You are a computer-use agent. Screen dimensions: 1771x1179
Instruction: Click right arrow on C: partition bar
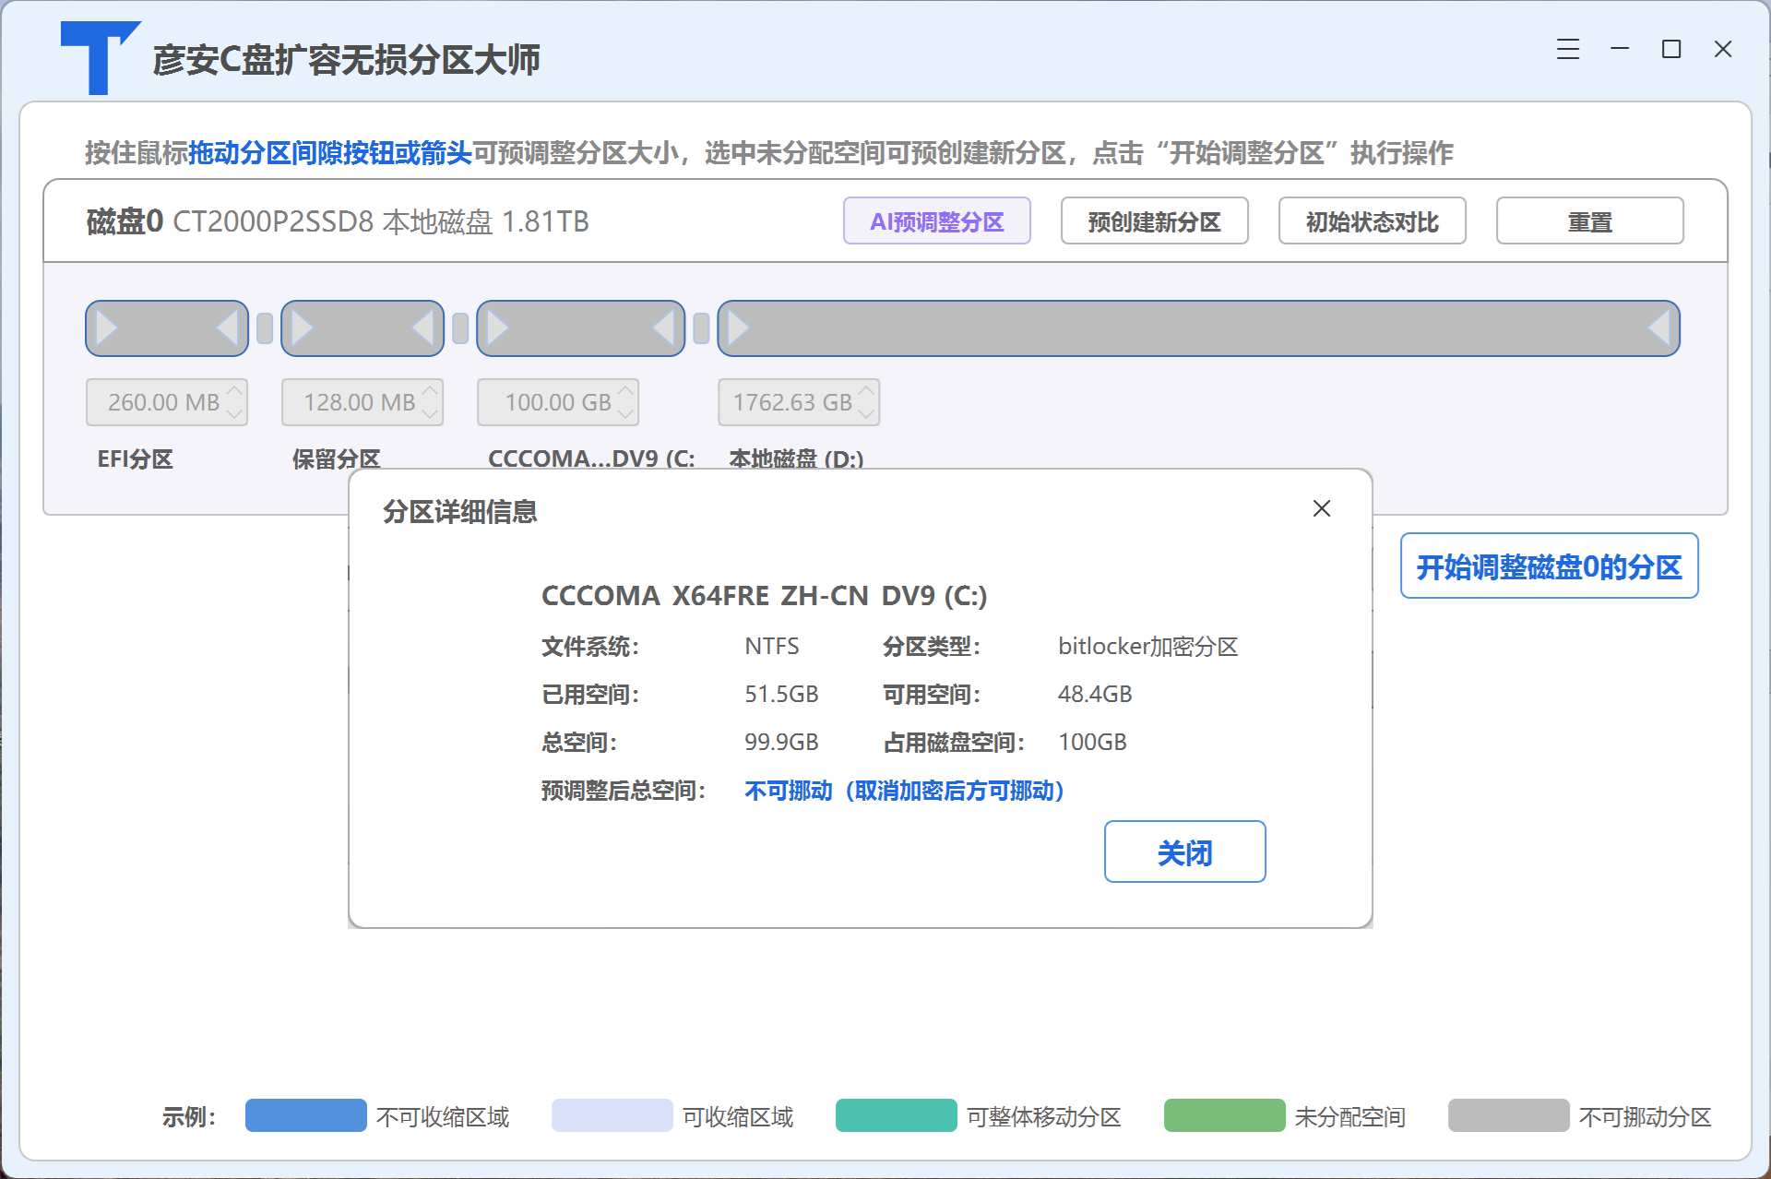[x=498, y=327]
